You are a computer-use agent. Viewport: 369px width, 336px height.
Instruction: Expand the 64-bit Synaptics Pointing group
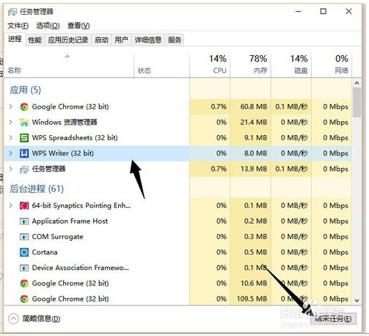click(11, 205)
